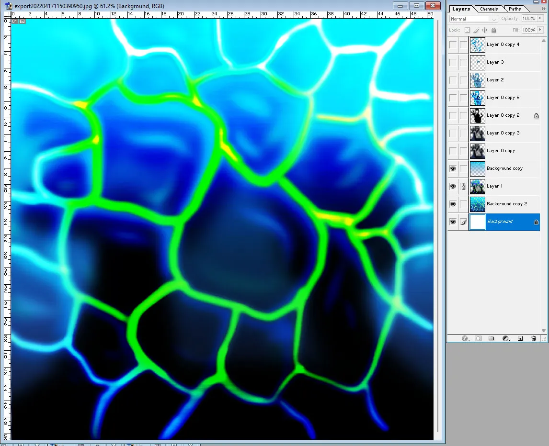Hide the Background copy layer
The width and height of the screenshot is (549, 446).
point(453,168)
